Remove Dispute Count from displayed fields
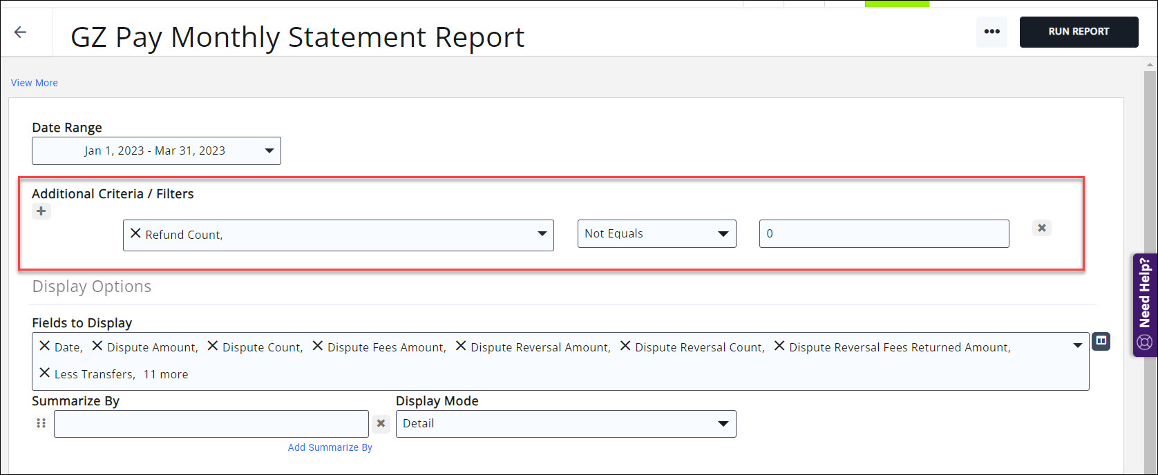The height and width of the screenshot is (475, 1158). tap(213, 347)
